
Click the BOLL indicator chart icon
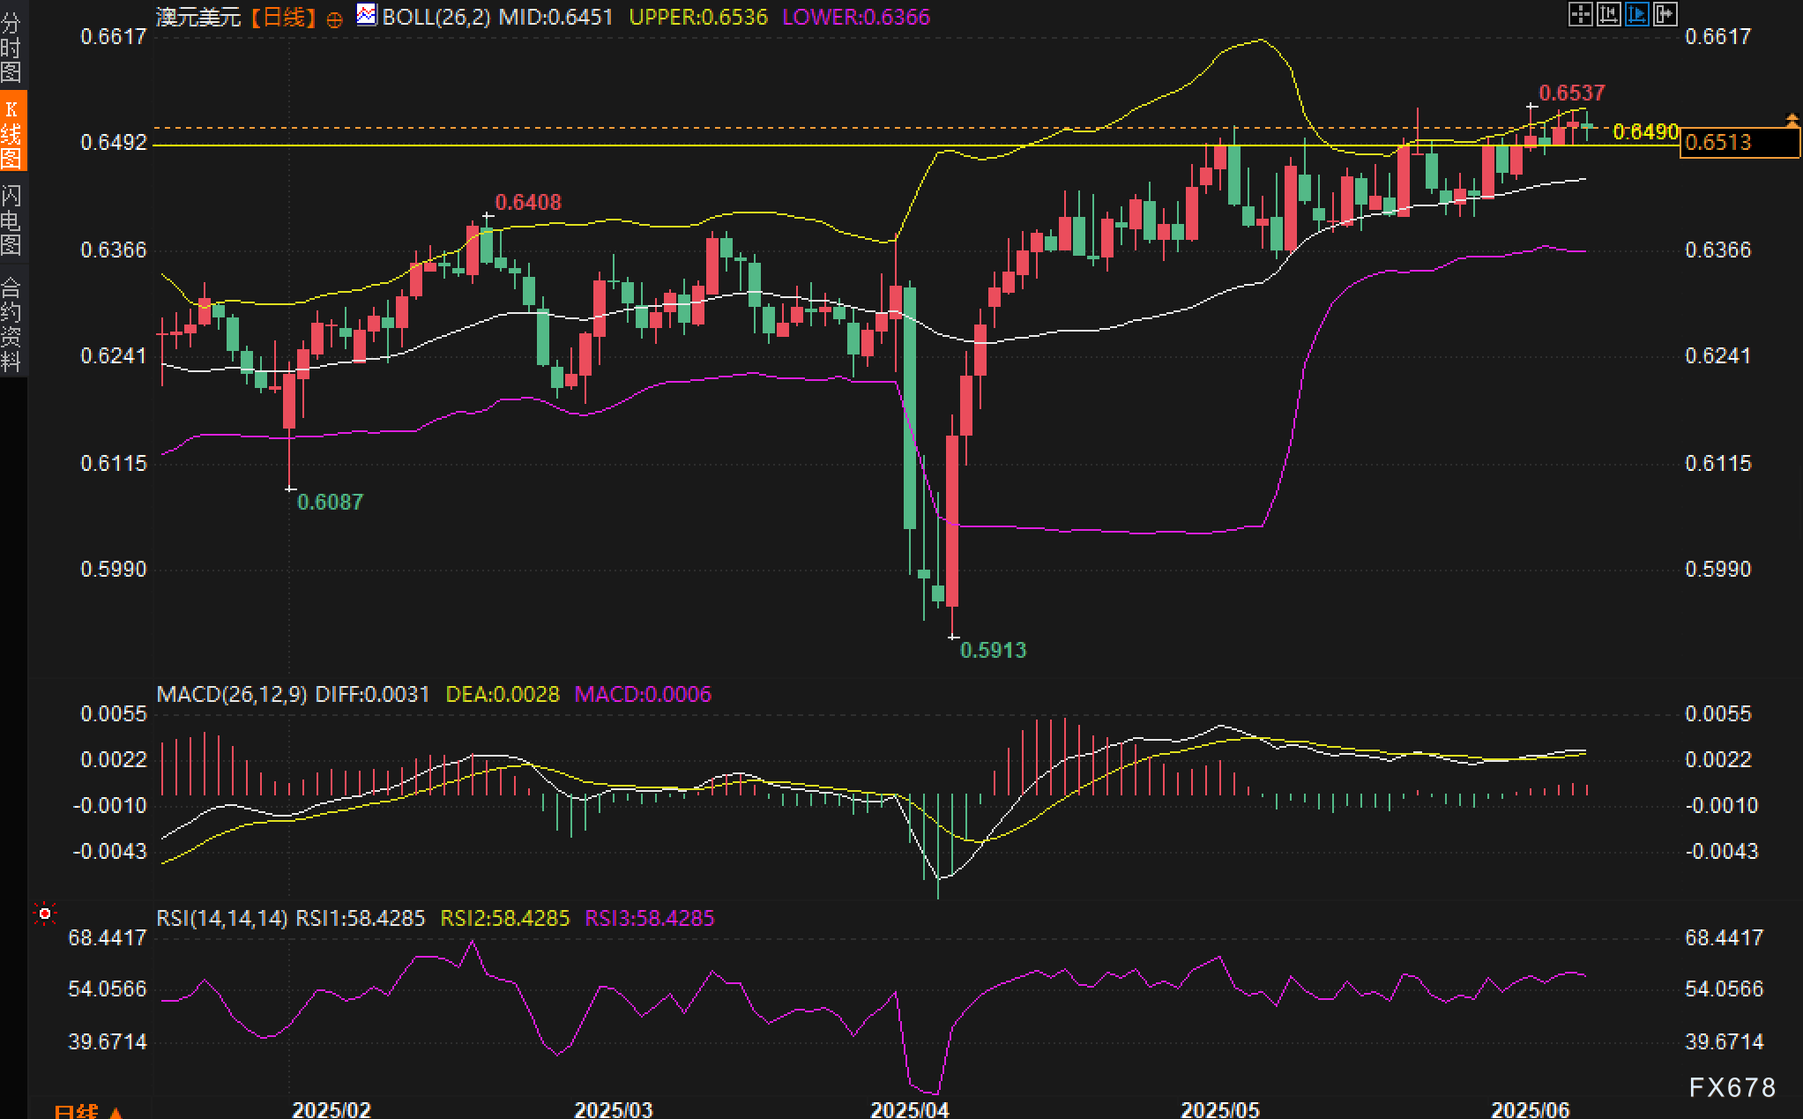click(x=366, y=15)
